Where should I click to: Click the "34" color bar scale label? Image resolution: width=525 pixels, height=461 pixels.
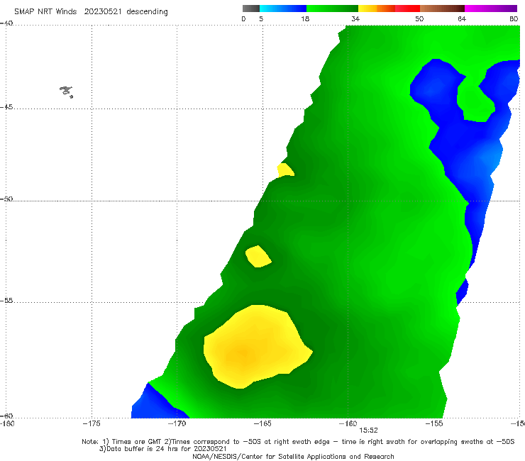(x=355, y=19)
